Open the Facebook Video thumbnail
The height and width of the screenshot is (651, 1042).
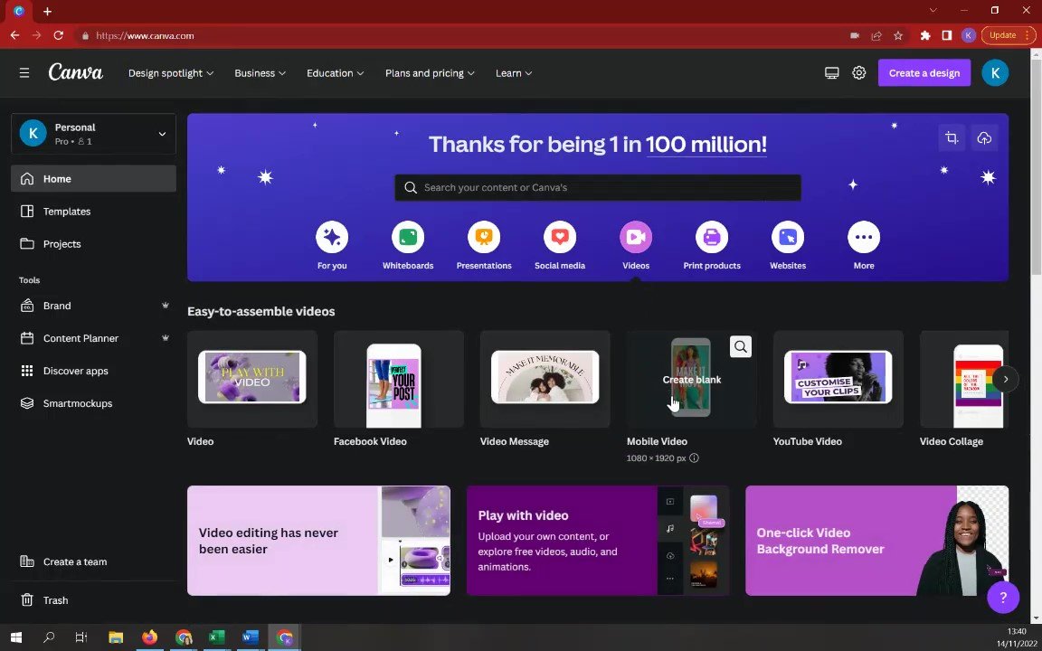pos(399,379)
